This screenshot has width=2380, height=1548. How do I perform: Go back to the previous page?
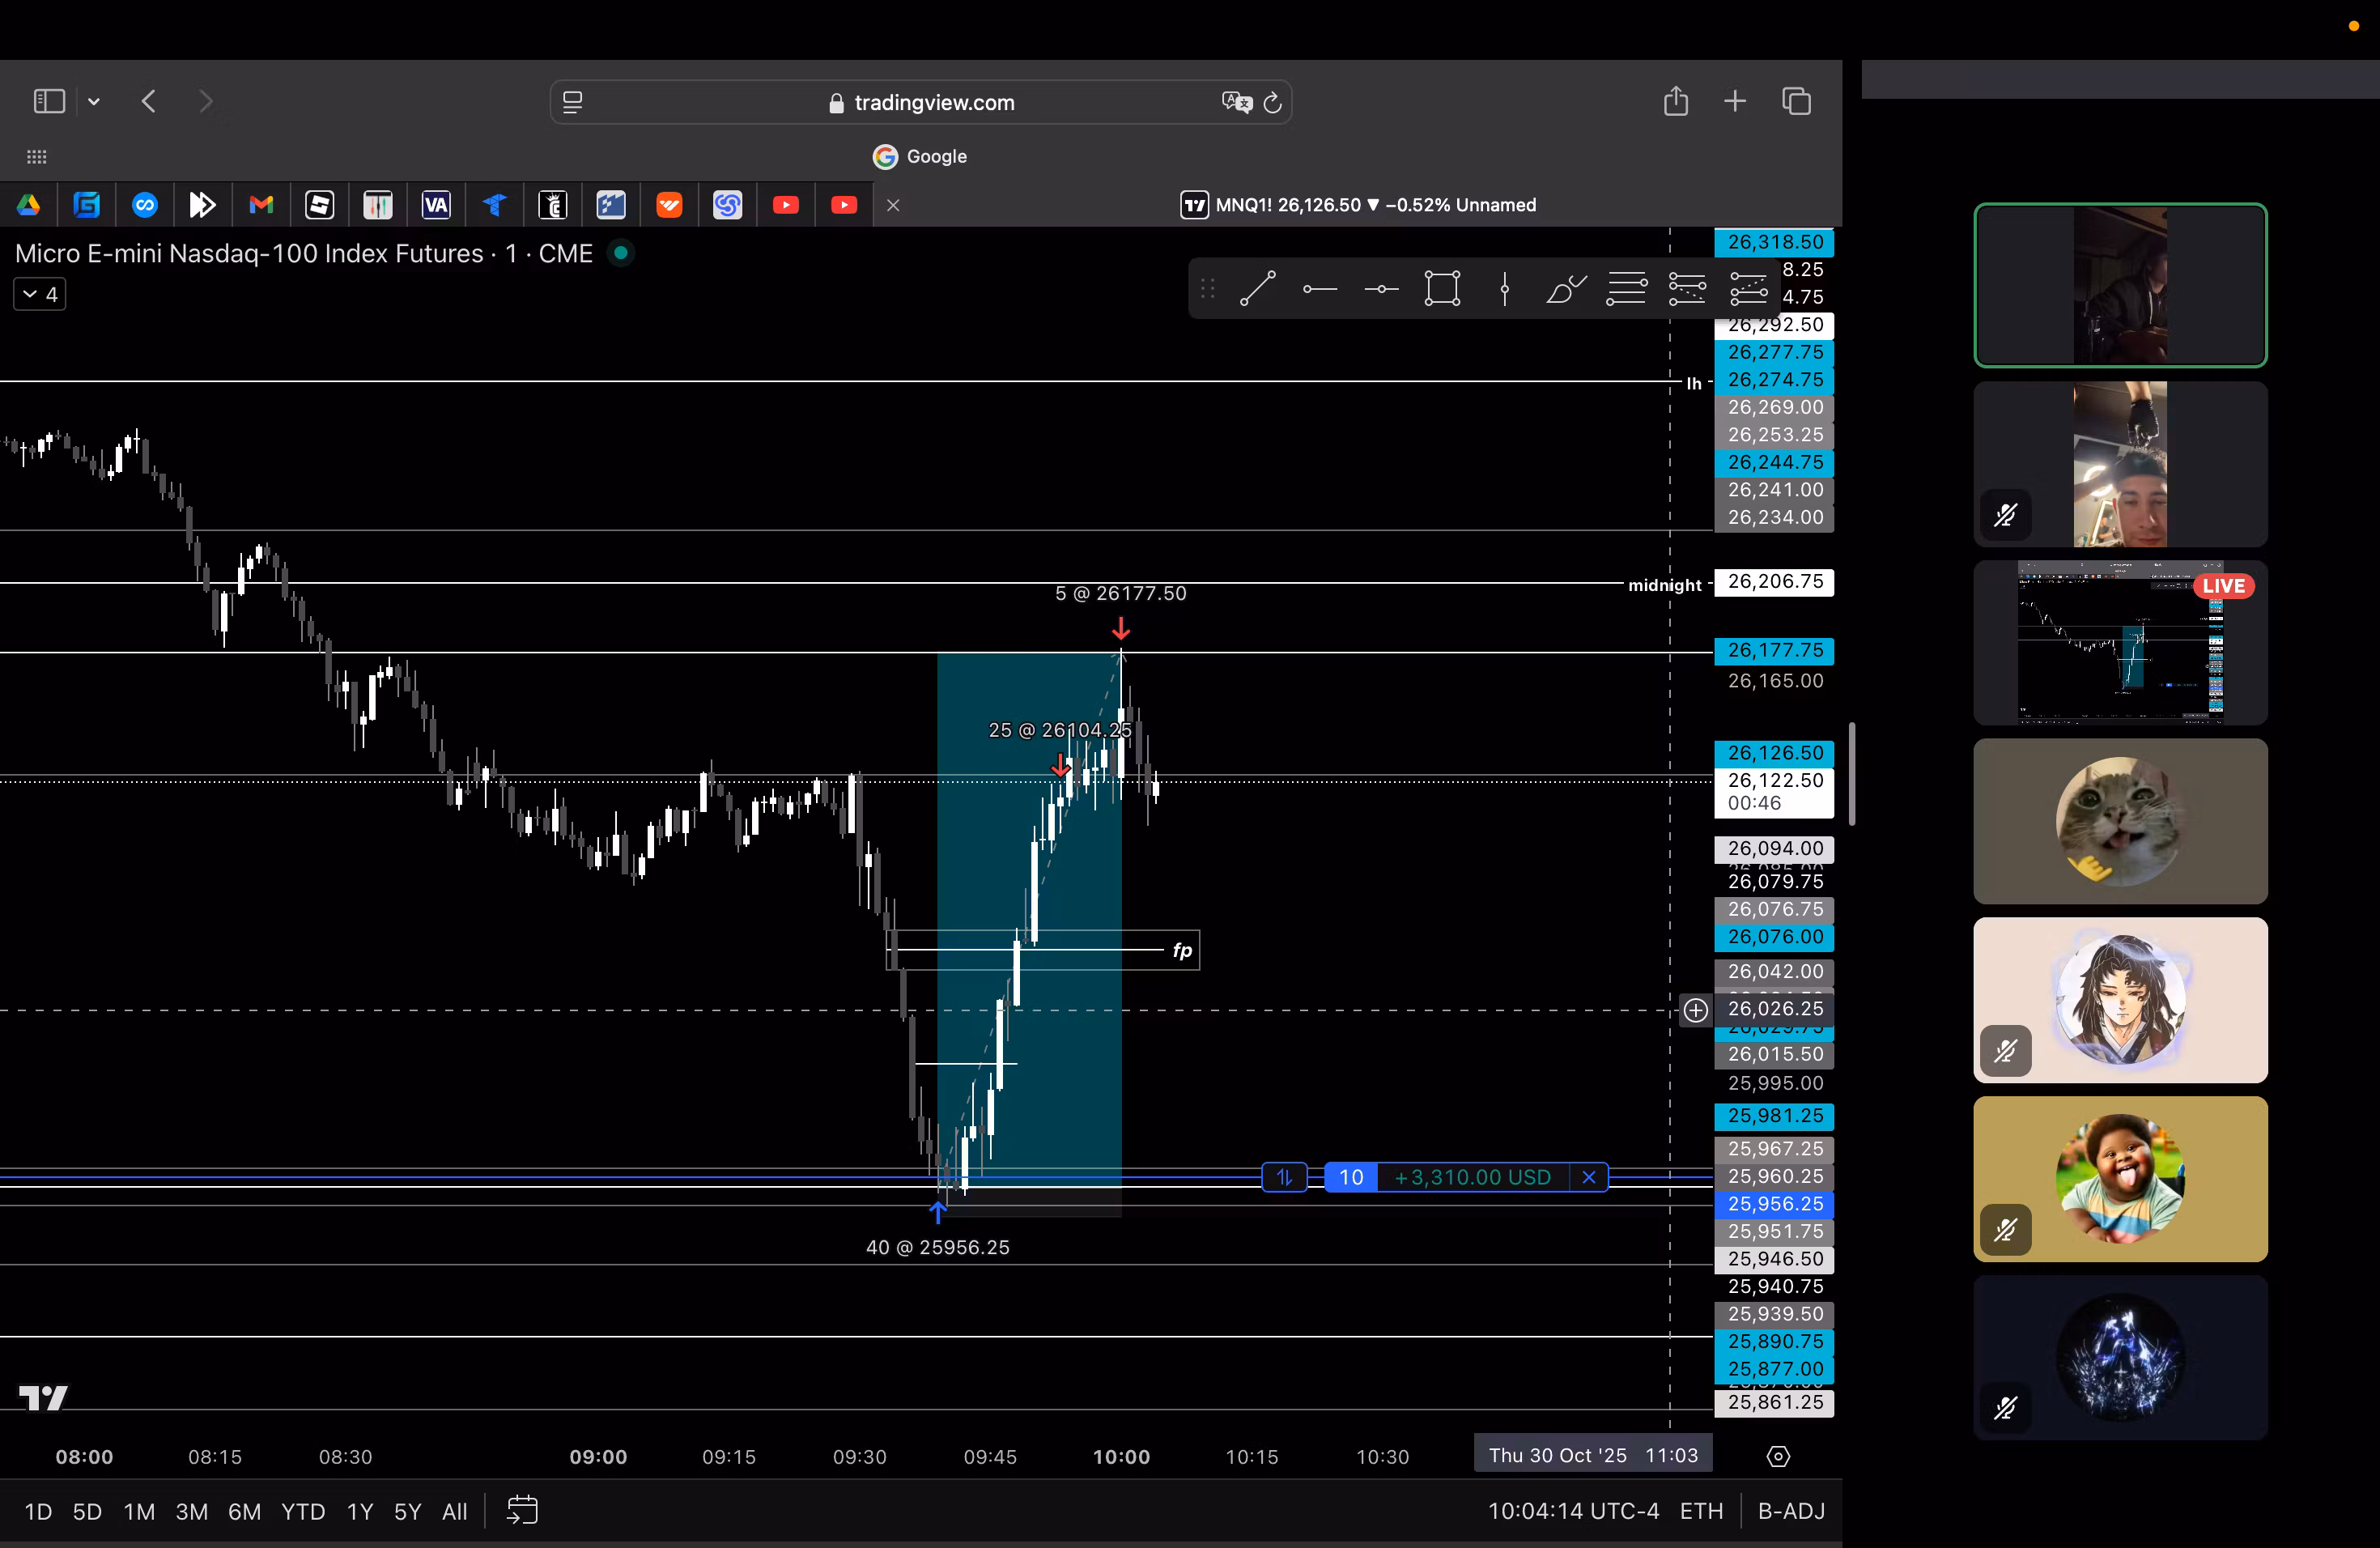tap(149, 101)
